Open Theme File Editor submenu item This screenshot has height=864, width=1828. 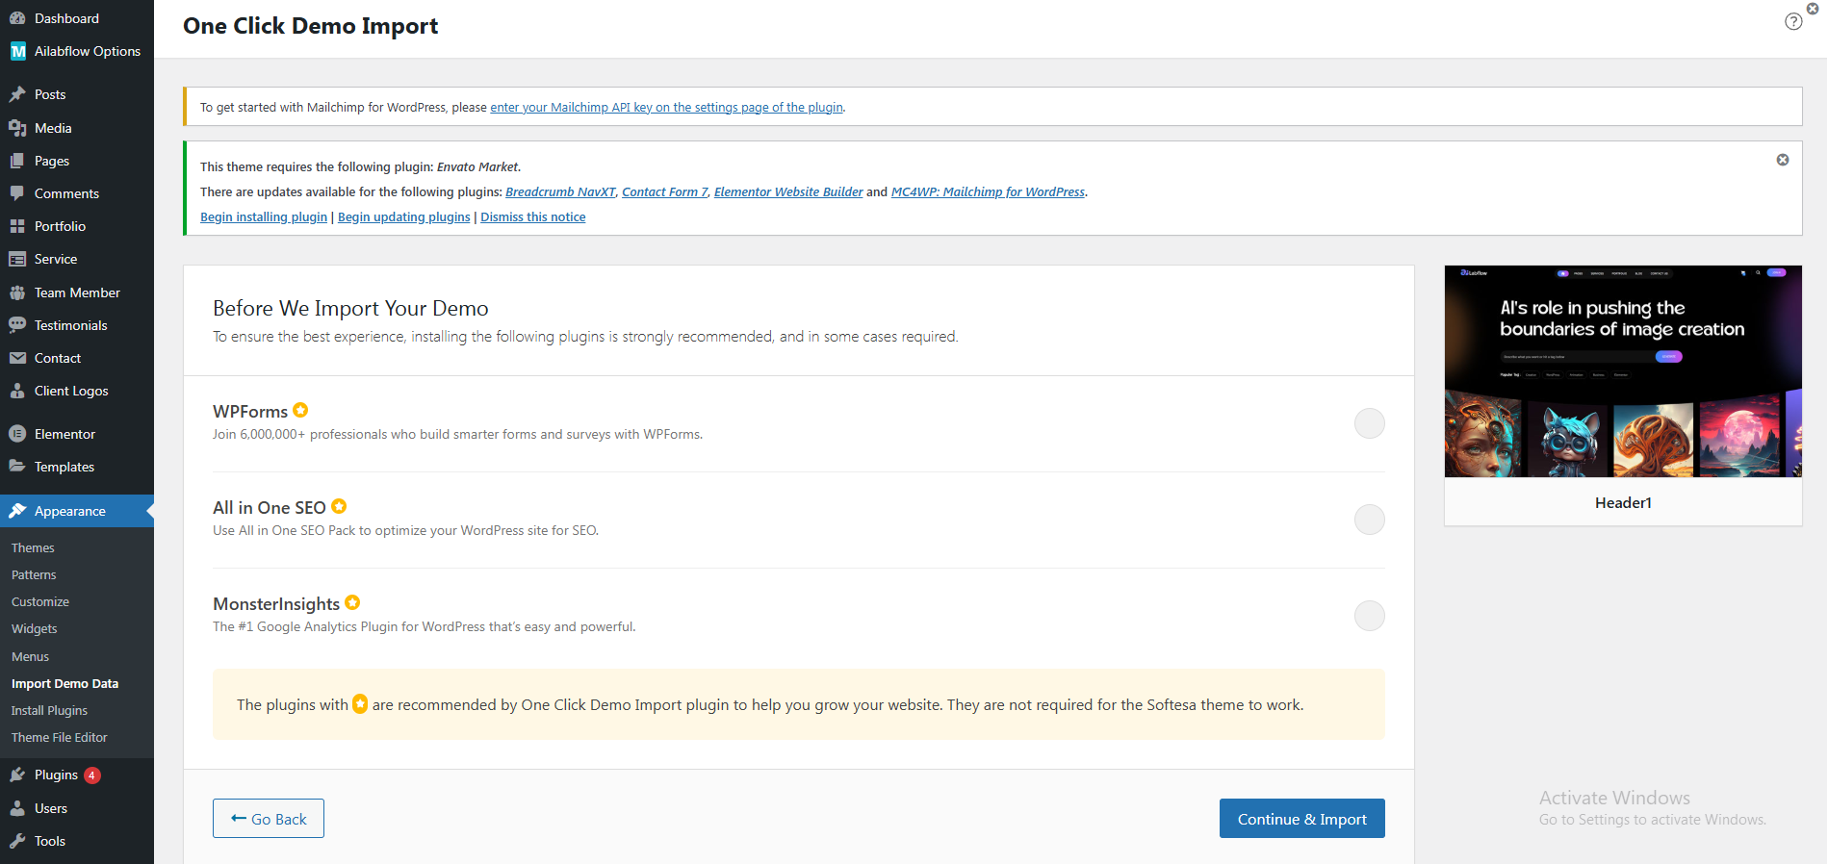pyautogui.click(x=60, y=737)
